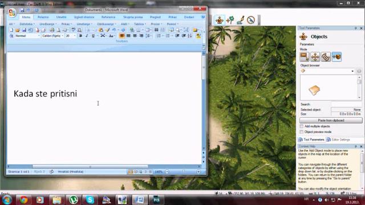365x205 pixels.
Task: Open the font size 20 dropdown
Action: pyautogui.click(x=75, y=36)
